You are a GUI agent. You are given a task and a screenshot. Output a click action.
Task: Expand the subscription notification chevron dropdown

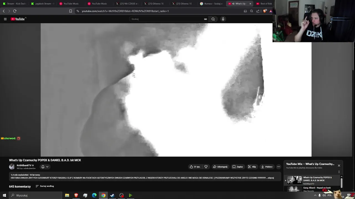click(47, 167)
